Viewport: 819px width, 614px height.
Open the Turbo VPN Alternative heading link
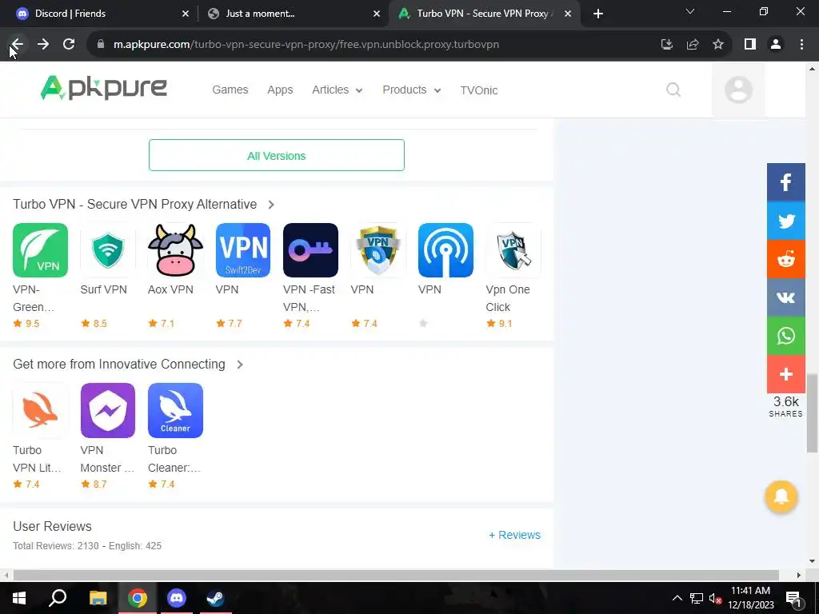point(134,204)
